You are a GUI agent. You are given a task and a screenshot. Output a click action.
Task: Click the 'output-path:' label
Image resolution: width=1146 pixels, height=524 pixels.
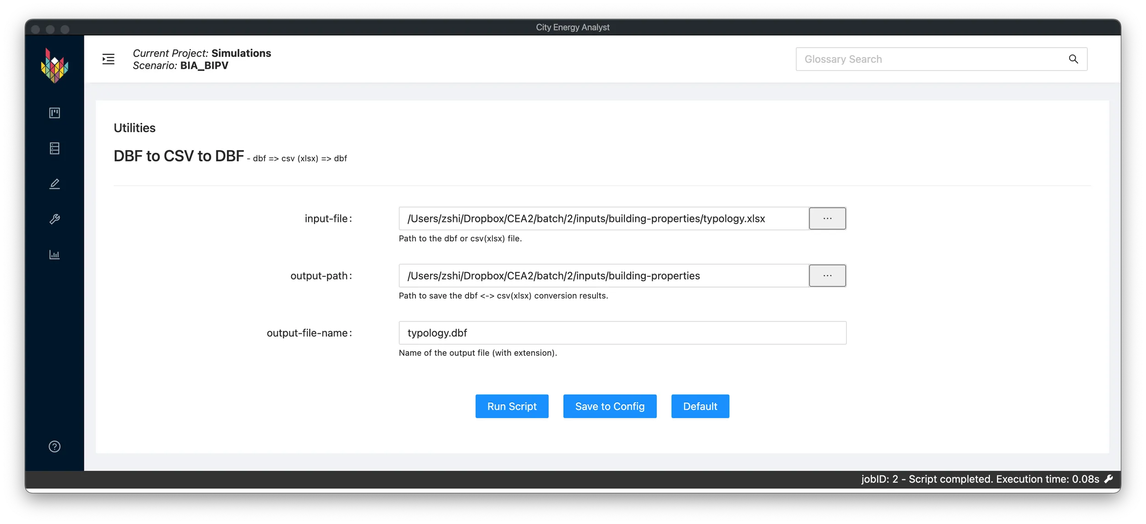[x=321, y=276]
